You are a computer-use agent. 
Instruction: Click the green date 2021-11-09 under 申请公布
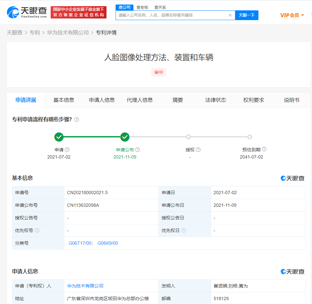[x=125, y=157]
